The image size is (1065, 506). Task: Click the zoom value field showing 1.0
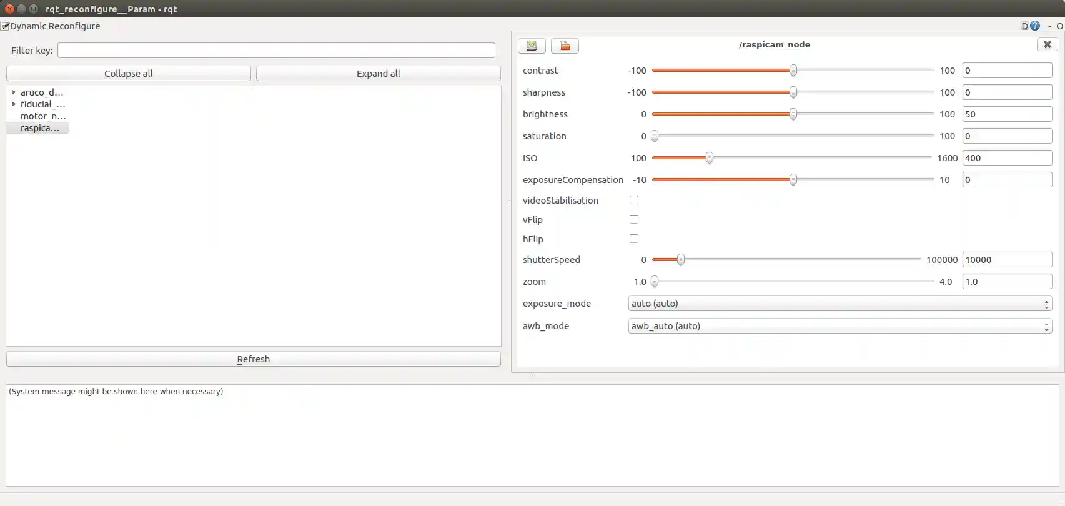click(1007, 282)
